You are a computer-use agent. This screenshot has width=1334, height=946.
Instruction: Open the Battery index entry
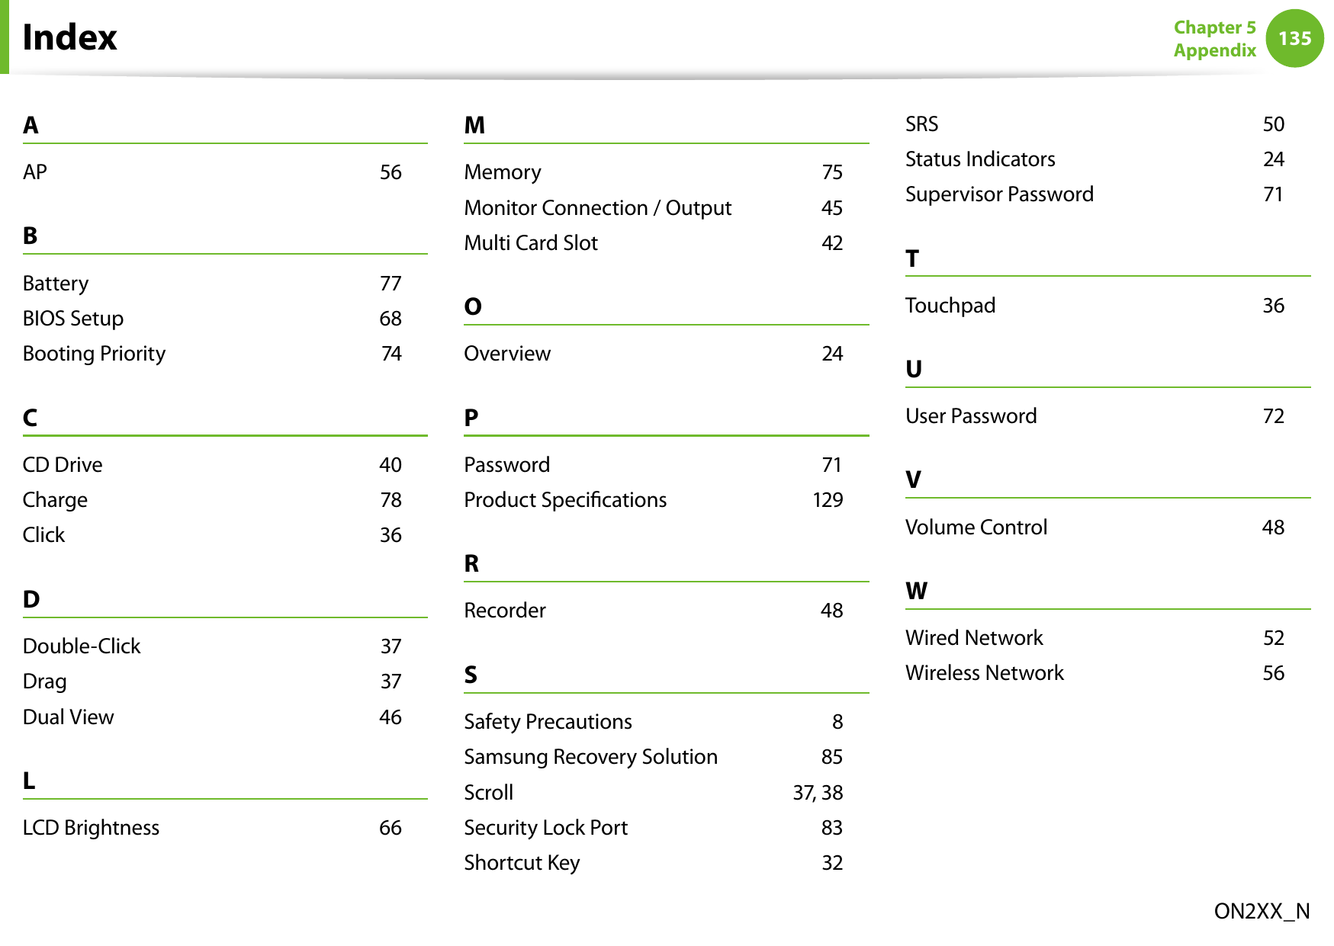click(x=212, y=284)
